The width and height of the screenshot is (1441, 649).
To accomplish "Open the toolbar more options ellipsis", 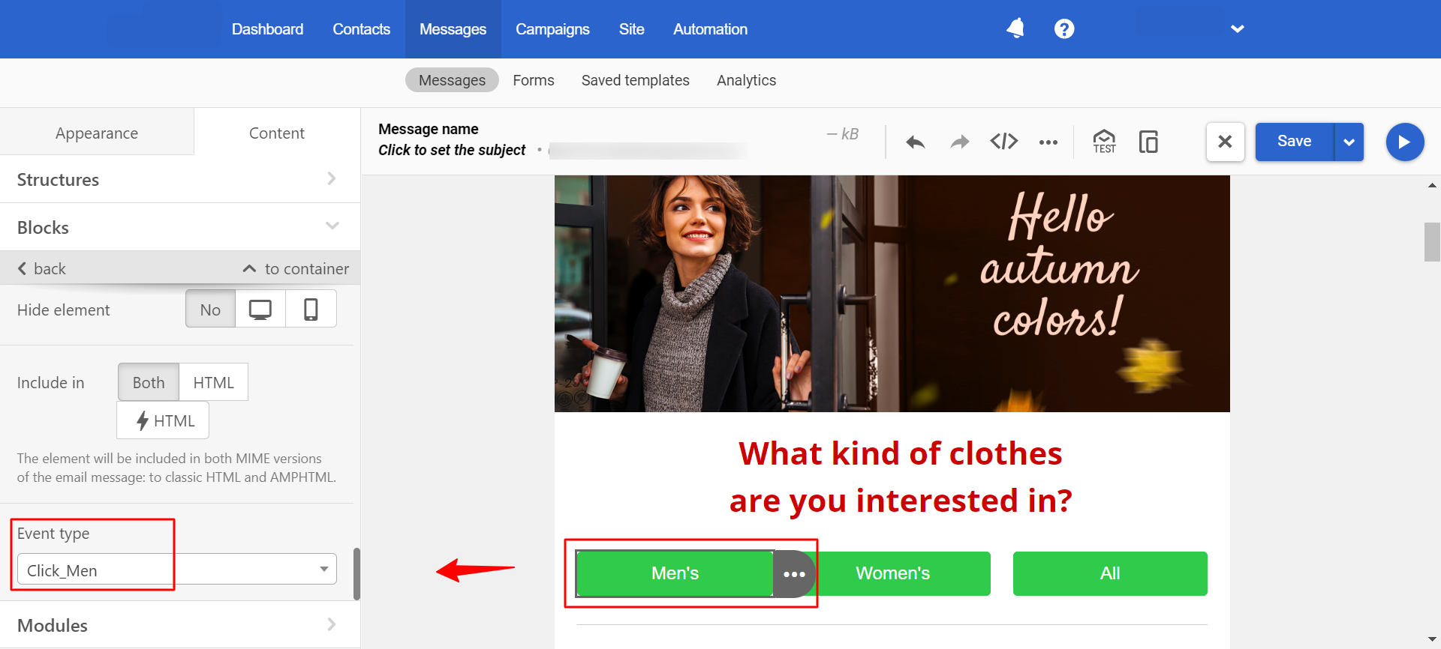I will point(1048,142).
